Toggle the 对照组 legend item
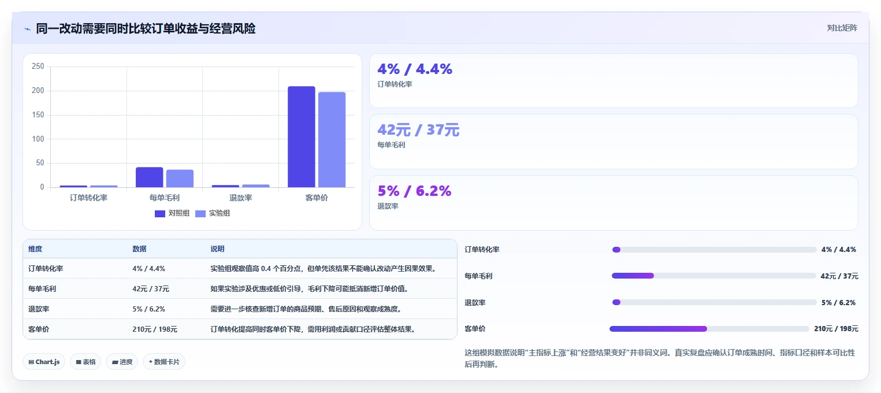Image resolution: width=881 pixels, height=393 pixels. (x=172, y=213)
